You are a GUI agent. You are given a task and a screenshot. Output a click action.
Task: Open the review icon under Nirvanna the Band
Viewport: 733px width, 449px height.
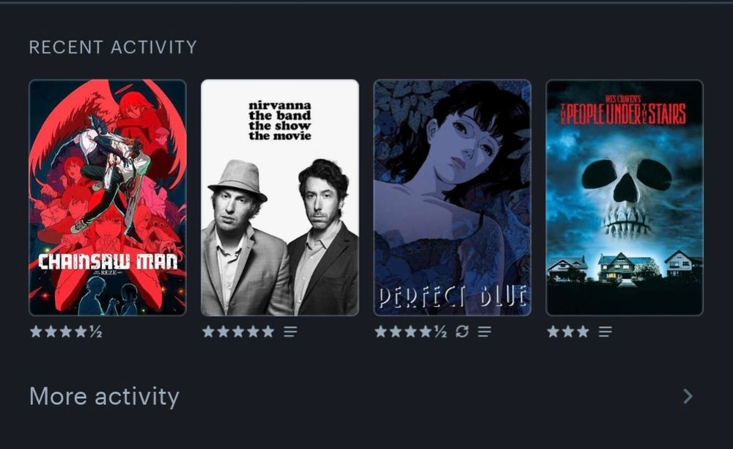290,332
